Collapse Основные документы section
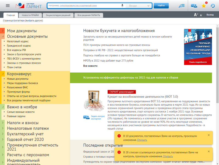This screenshot has width=219, height=165. pyautogui.click(x=3, y=36)
